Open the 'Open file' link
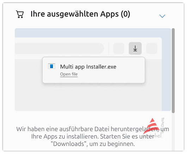 (69, 74)
